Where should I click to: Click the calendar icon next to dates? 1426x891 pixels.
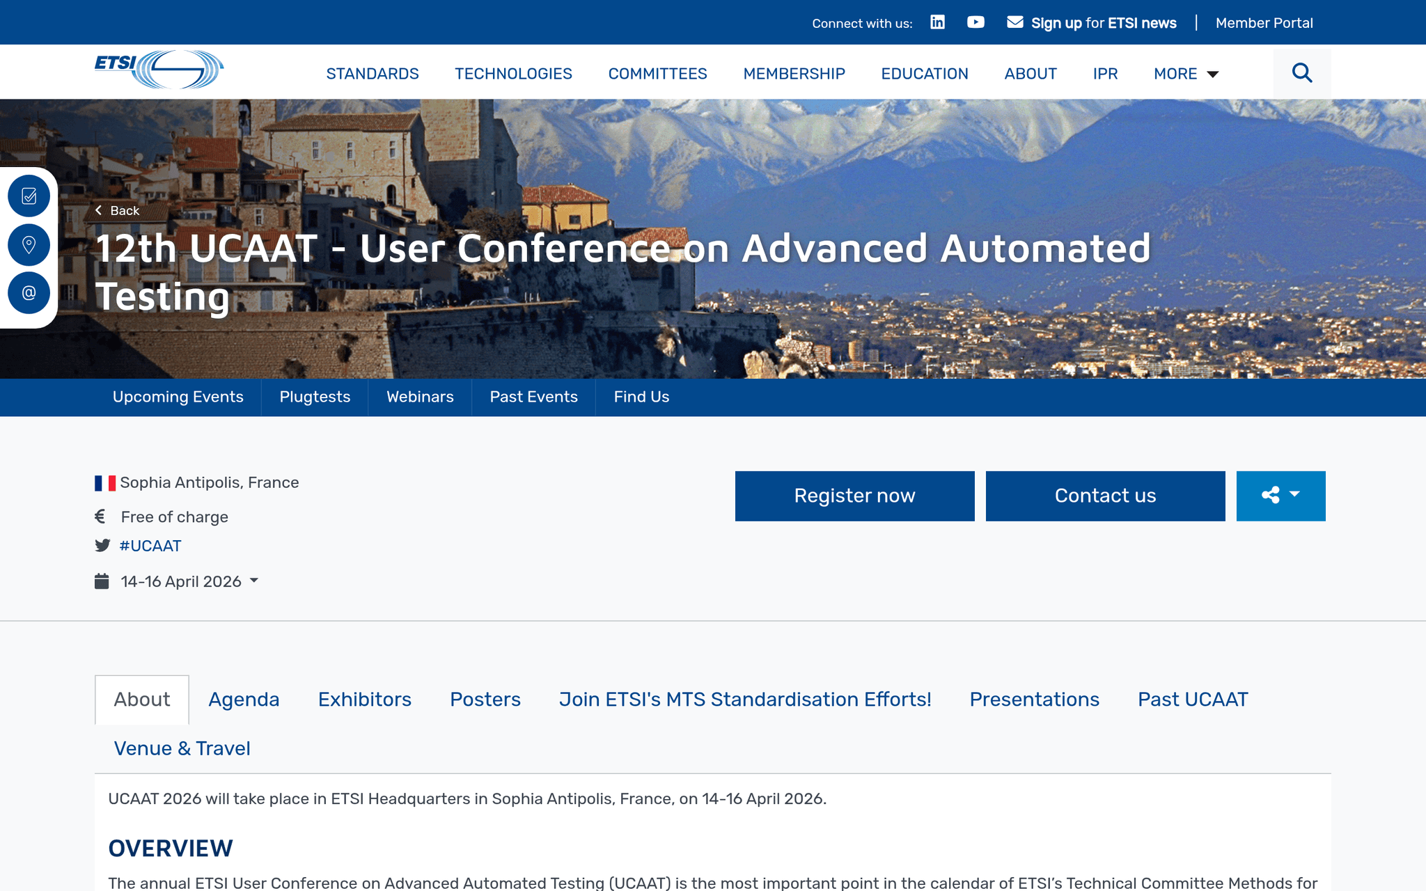(x=102, y=581)
